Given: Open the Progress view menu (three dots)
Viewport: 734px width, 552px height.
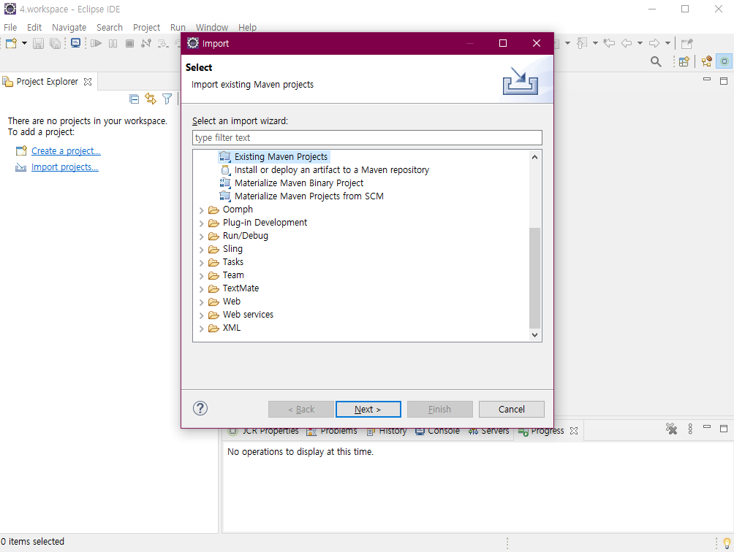Looking at the screenshot, I should [690, 429].
